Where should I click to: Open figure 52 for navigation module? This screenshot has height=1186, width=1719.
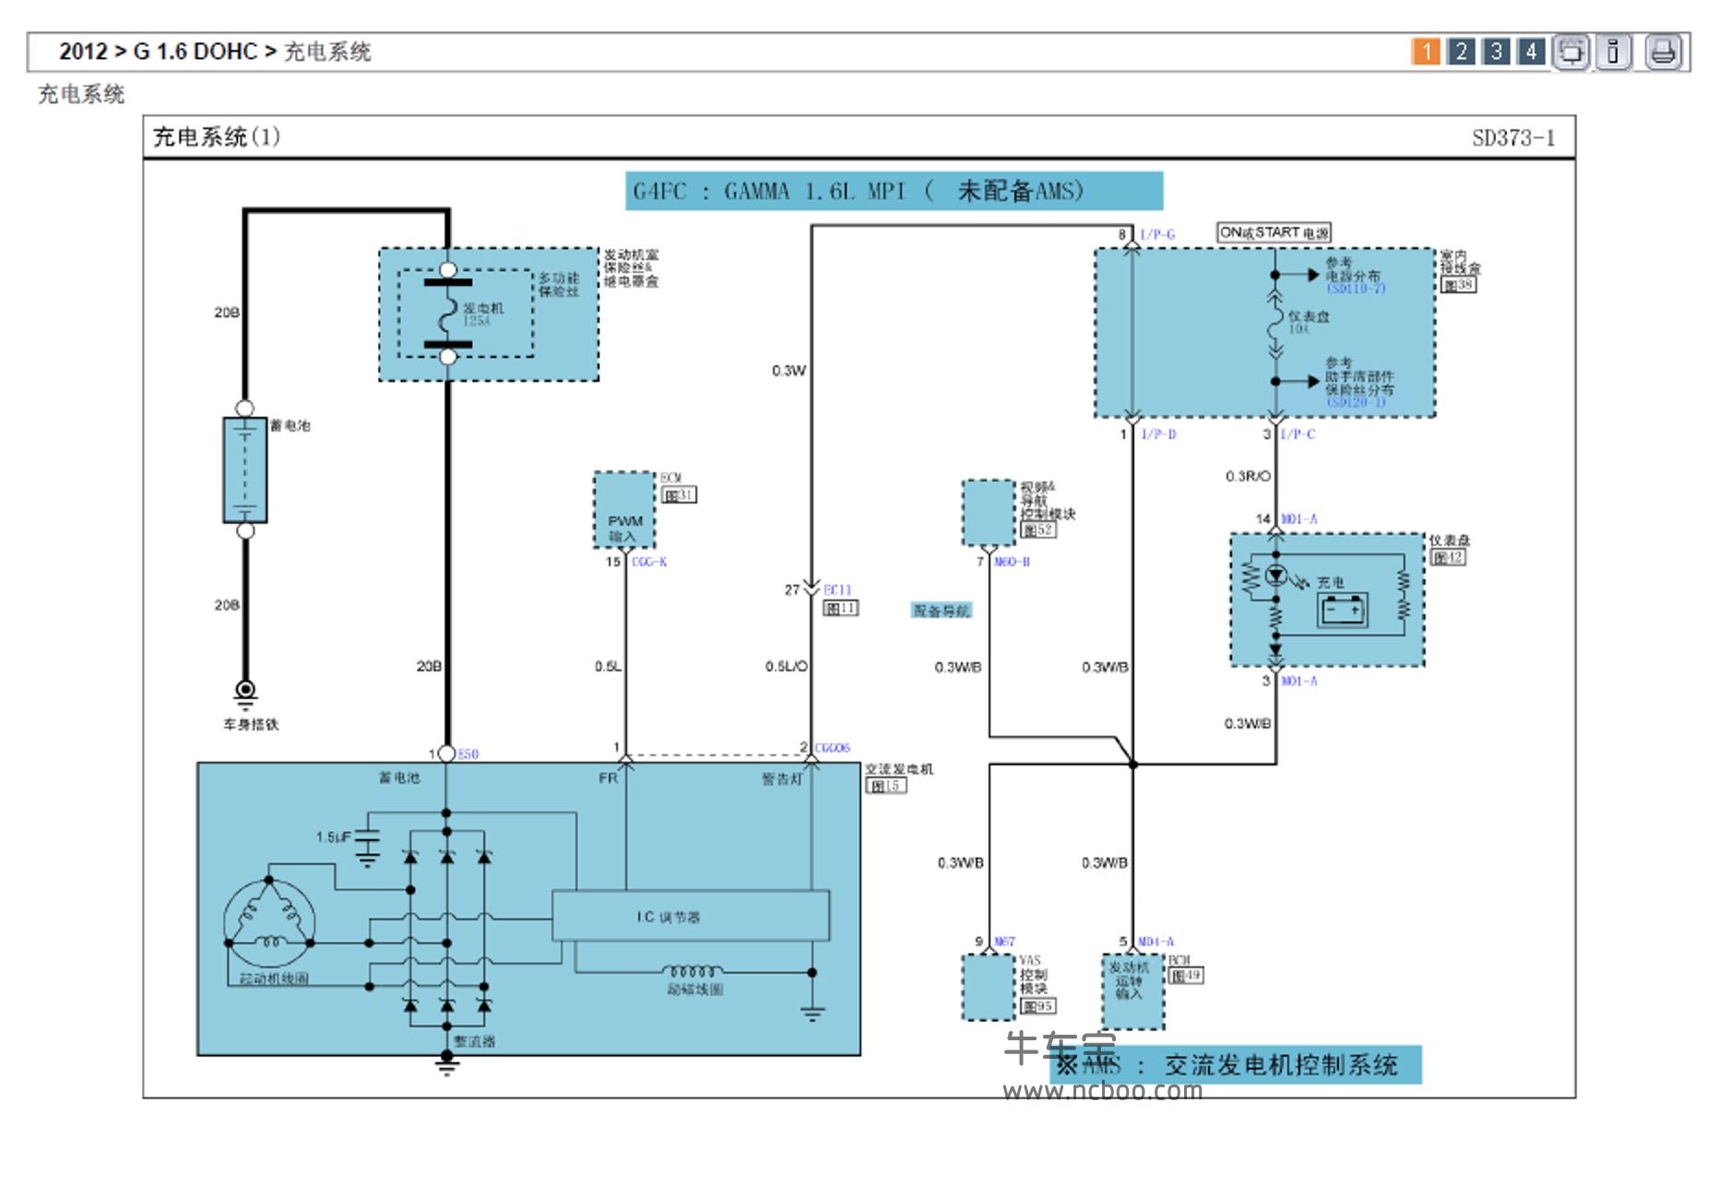[1037, 530]
